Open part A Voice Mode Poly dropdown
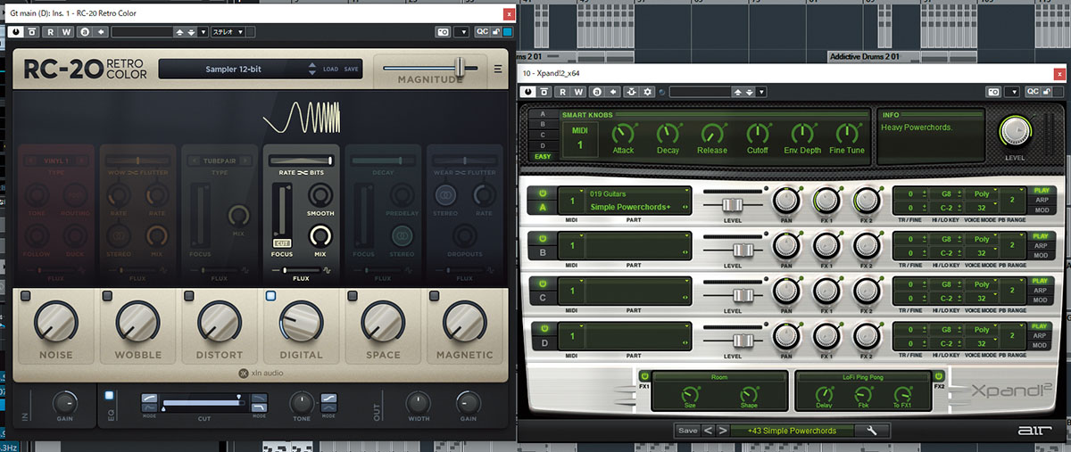Viewport: 1071px width, 452px height. coord(982,193)
